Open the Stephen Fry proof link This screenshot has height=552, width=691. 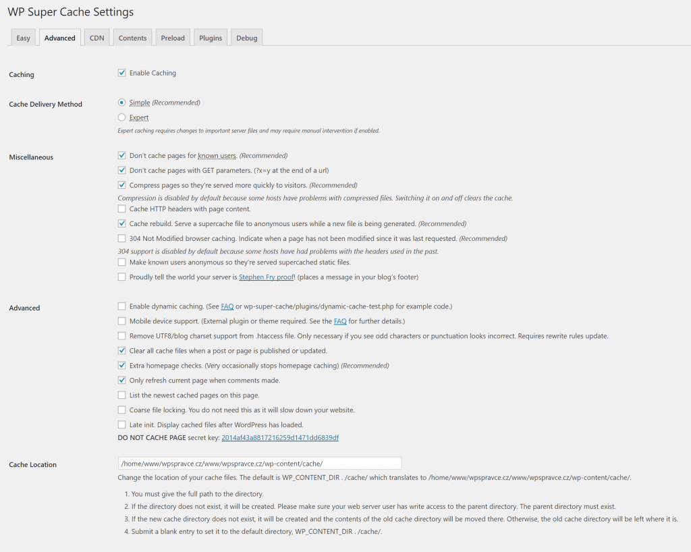pyautogui.click(x=265, y=277)
